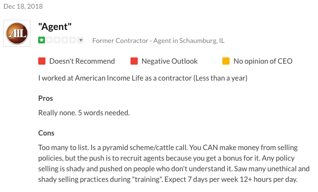Click red square beside Negative Outlook
This screenshot has height=192, width=318.
pos(134,61)
